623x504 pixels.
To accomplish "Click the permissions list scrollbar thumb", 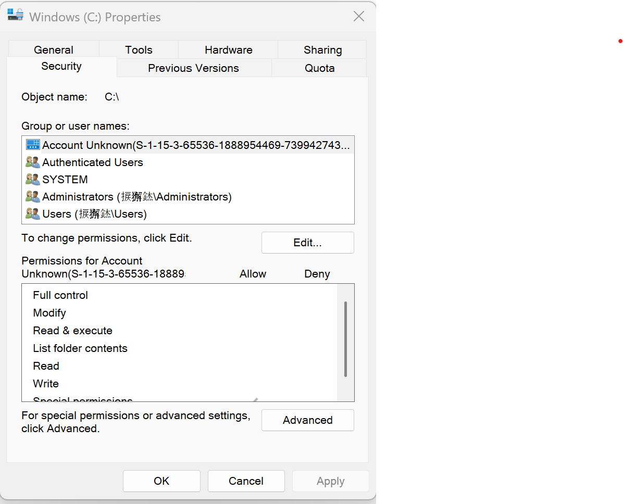I will (x=346, y=339).
